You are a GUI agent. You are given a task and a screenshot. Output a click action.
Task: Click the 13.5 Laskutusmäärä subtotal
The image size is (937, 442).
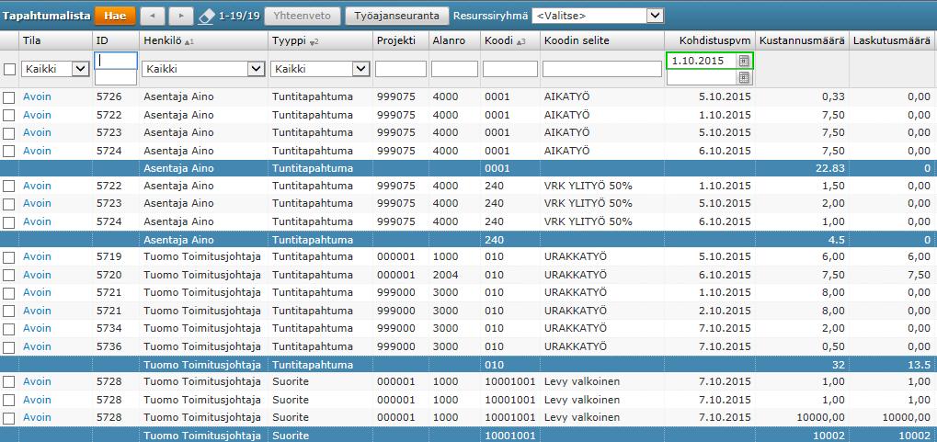coord(920,365)
